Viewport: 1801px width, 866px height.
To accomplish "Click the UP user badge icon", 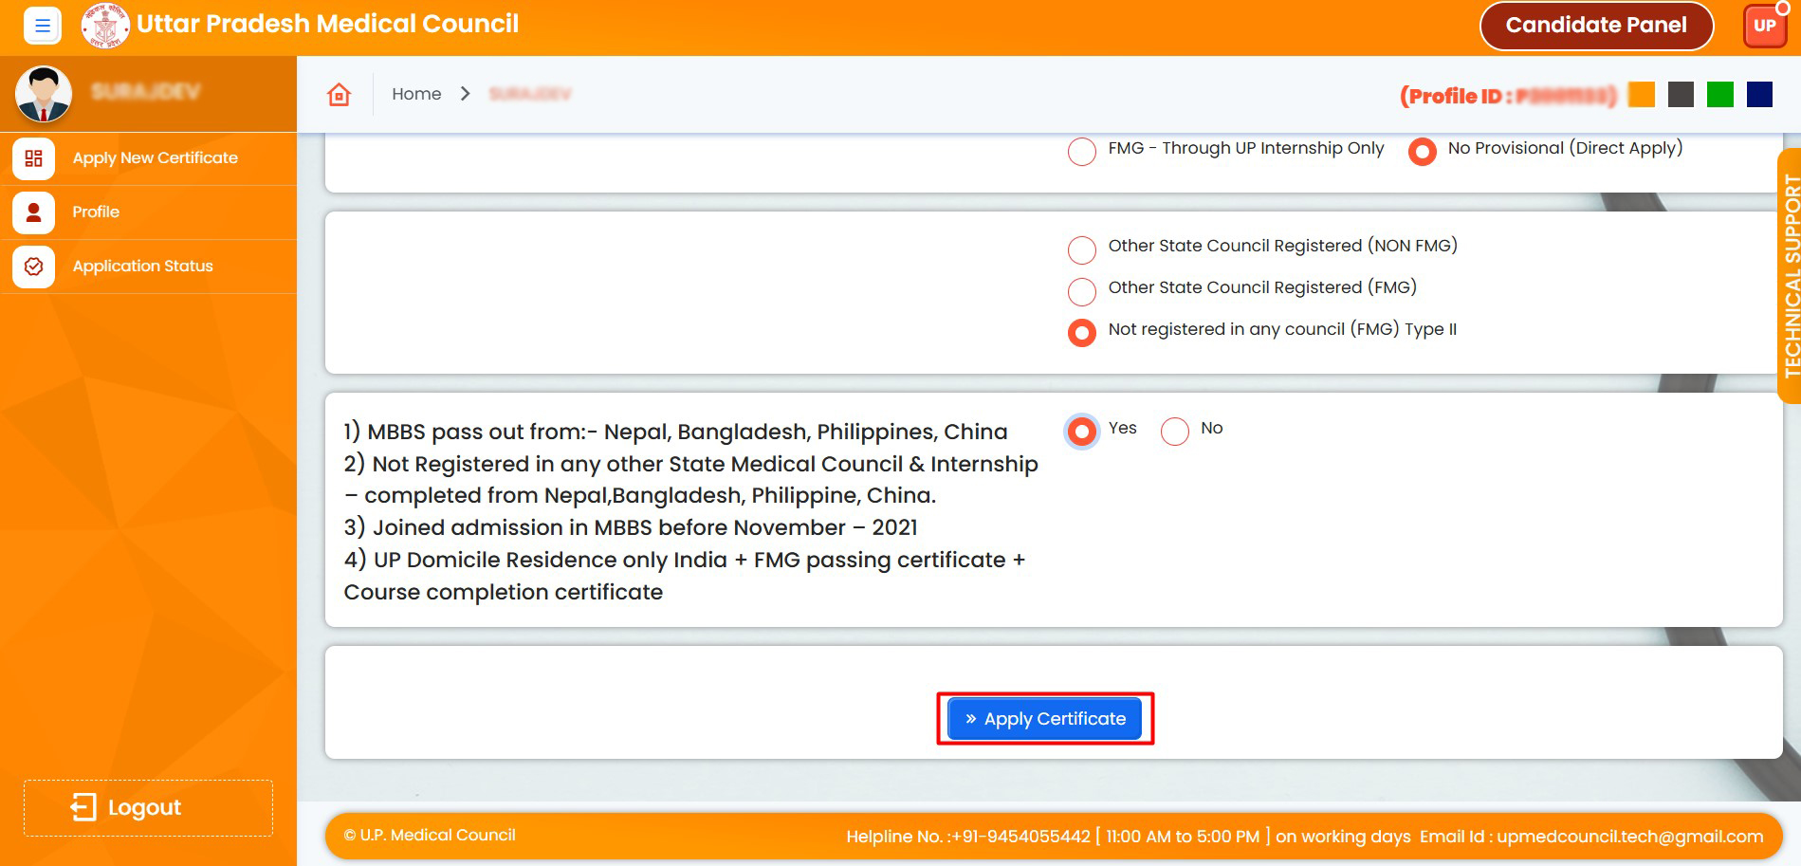I will click(1764, 26).
